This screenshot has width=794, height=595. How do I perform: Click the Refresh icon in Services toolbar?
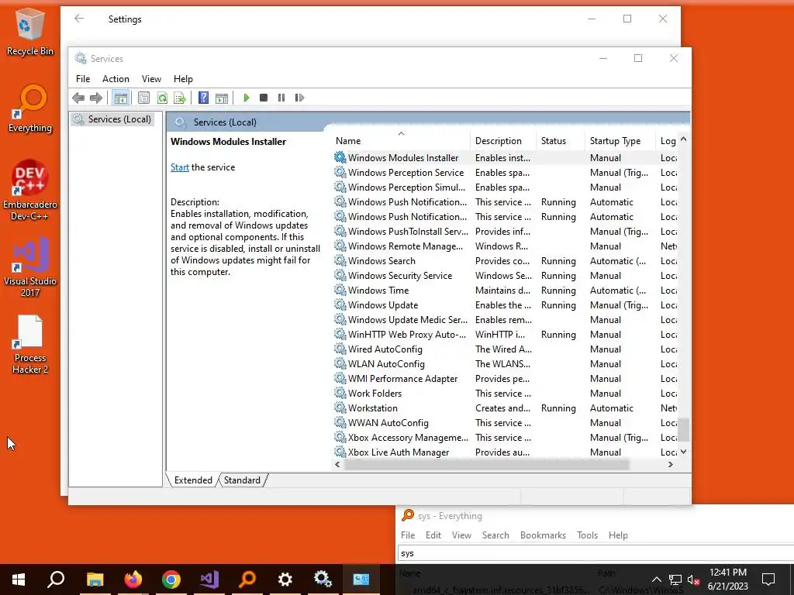coord(162,98)
